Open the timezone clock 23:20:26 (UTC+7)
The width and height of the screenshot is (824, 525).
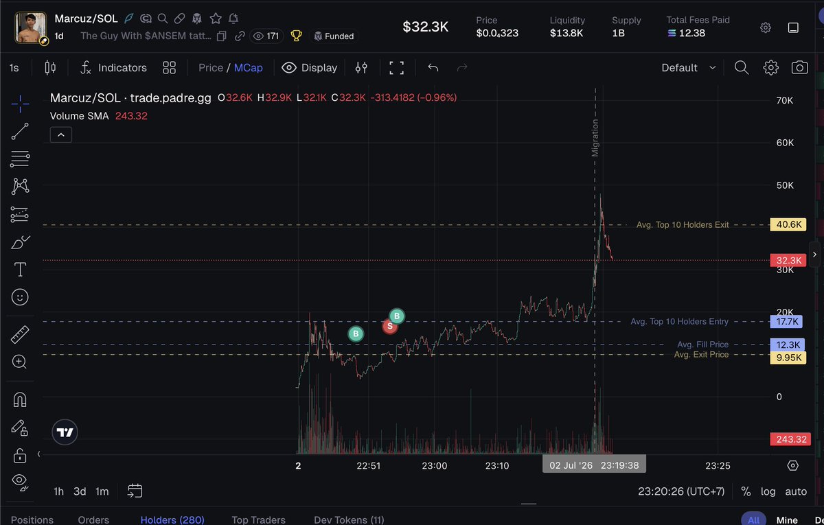click(681, 491)
